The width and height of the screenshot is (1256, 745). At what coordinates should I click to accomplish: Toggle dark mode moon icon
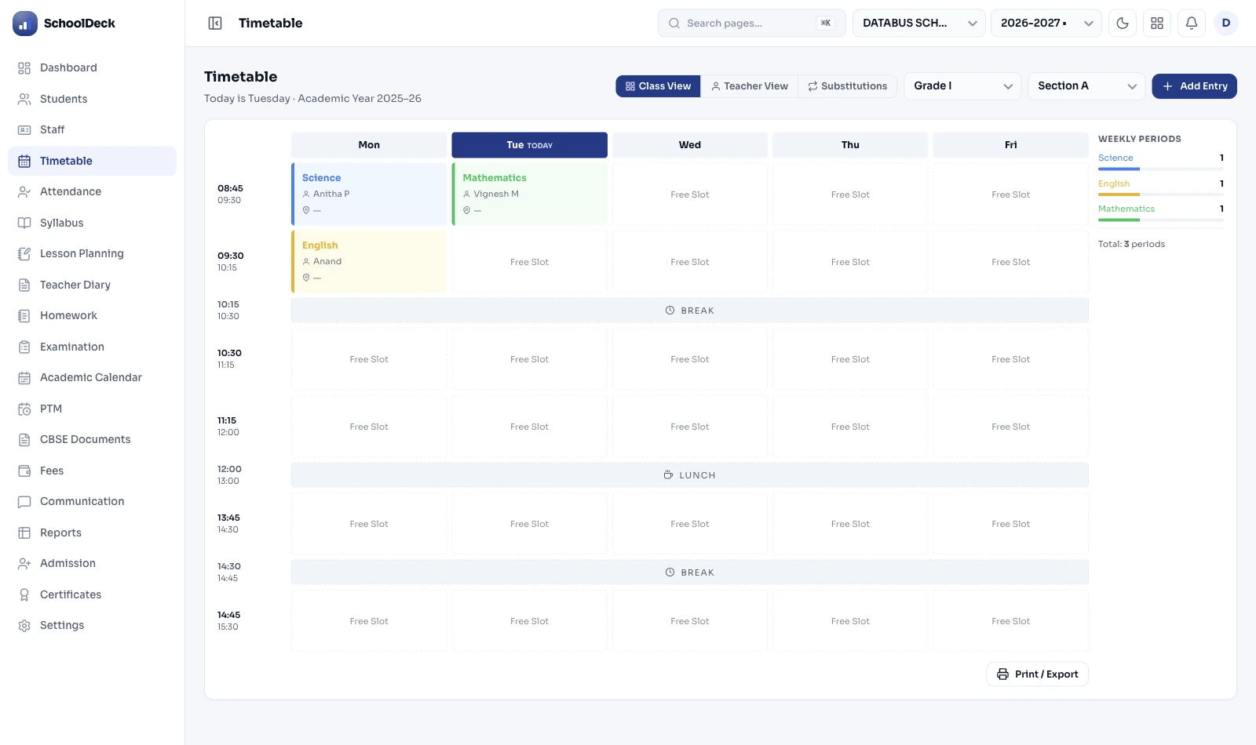click(x=1123, y=24)
